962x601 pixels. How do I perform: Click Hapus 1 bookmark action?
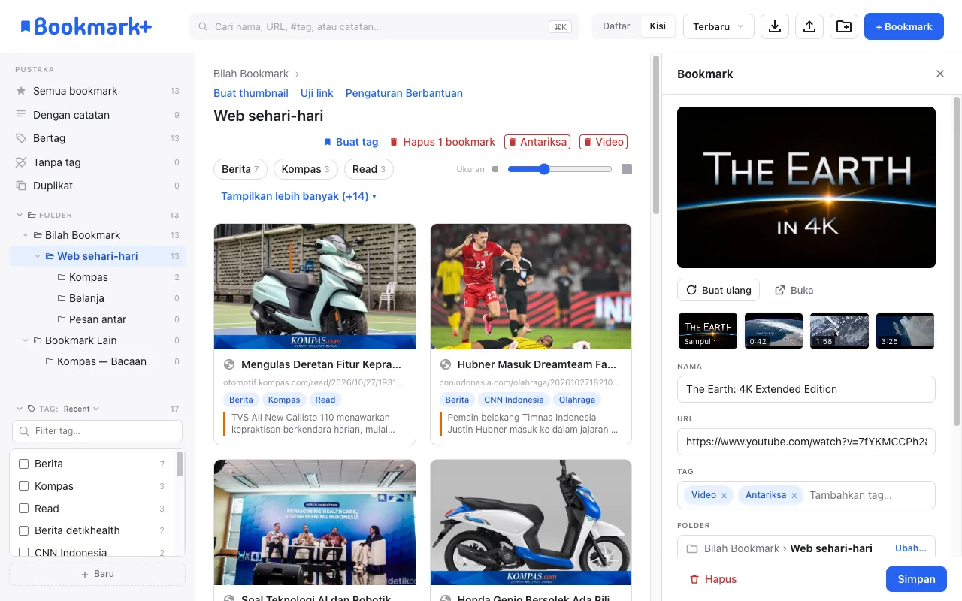tap(442, 142)
